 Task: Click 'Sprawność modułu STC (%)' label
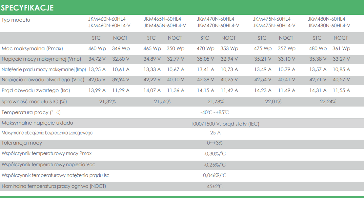point(34,102)
